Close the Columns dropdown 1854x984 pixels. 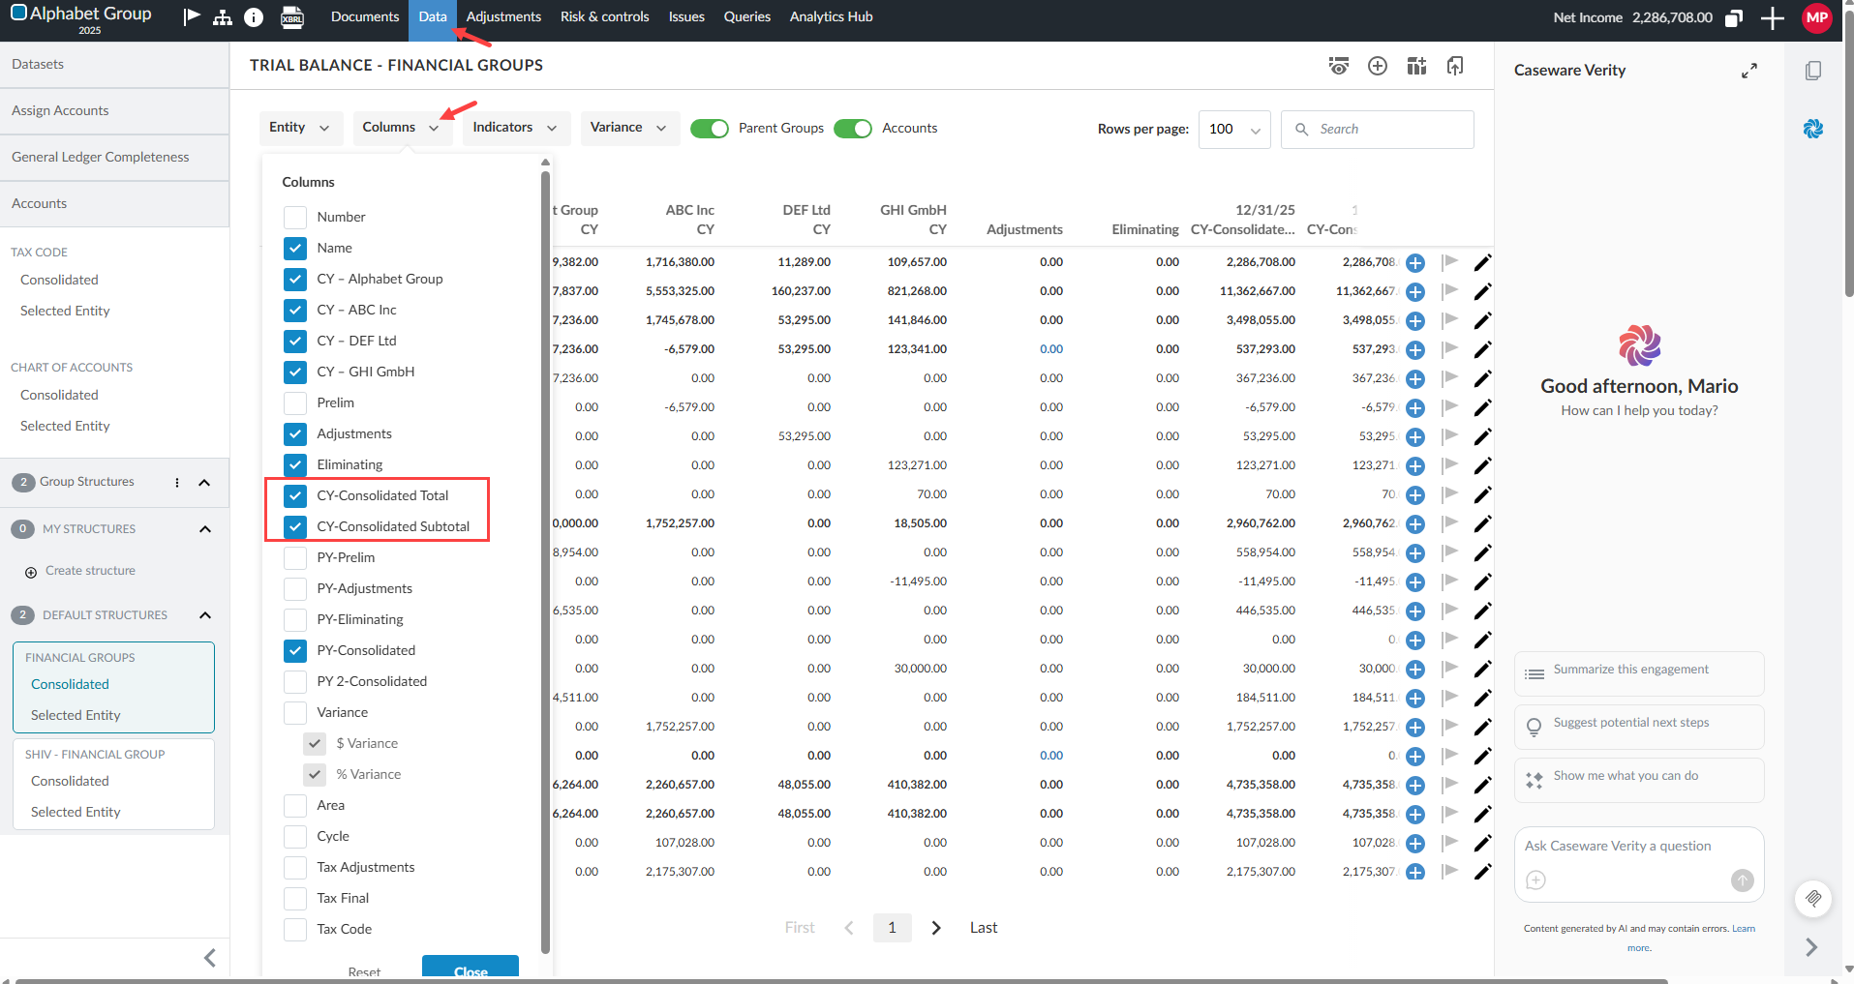point(402,128)
